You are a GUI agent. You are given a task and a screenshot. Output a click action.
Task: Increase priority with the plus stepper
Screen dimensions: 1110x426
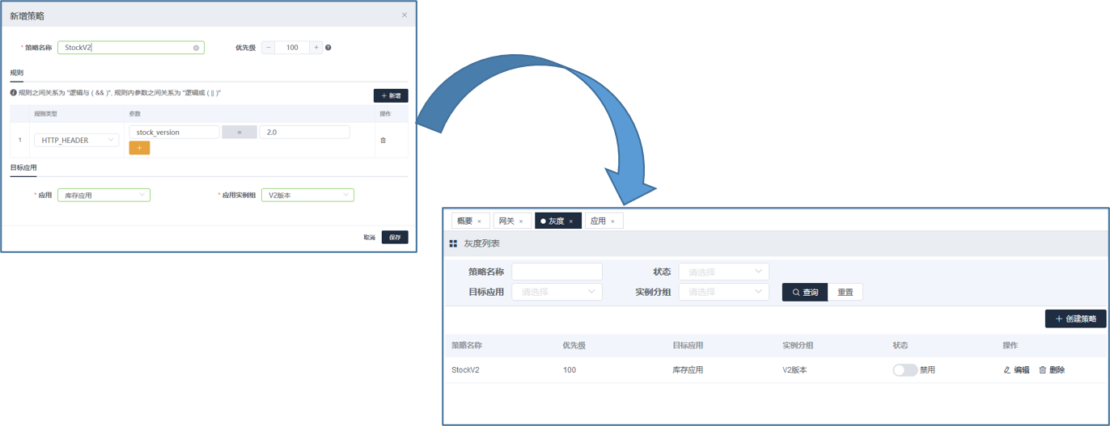tap(316, 48)
